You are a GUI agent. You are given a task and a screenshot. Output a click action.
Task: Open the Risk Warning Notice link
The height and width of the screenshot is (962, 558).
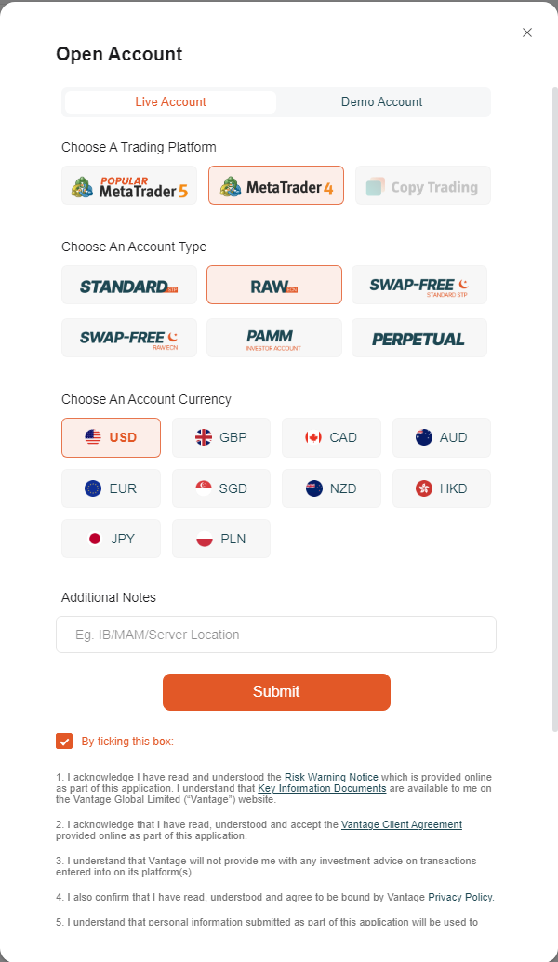(331, 777)
